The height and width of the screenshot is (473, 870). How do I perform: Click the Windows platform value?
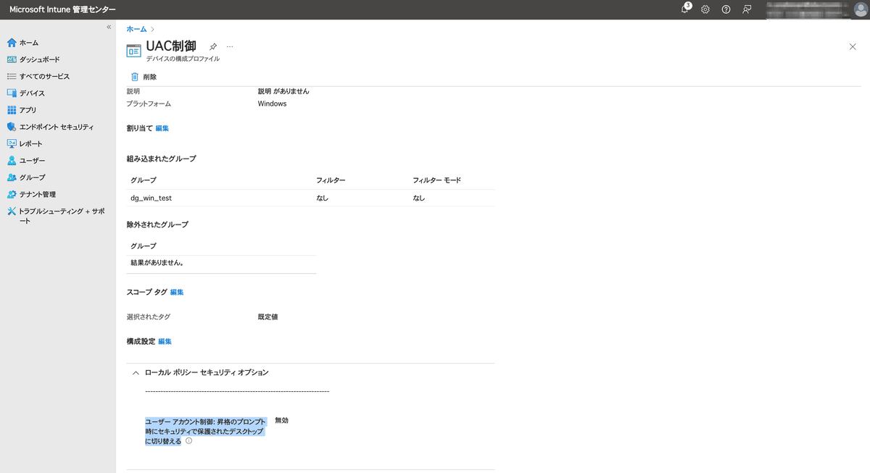click(x=272, y=104)
